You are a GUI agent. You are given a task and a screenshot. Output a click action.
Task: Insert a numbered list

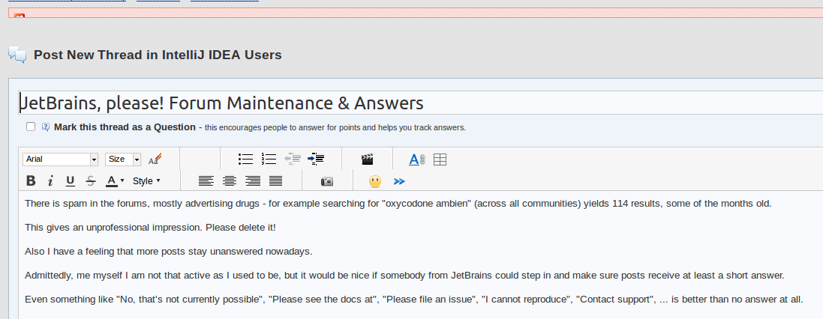point(269,159)
